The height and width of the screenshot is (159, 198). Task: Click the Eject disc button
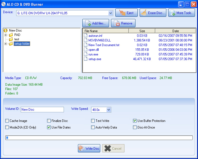(x=126, y=13)
